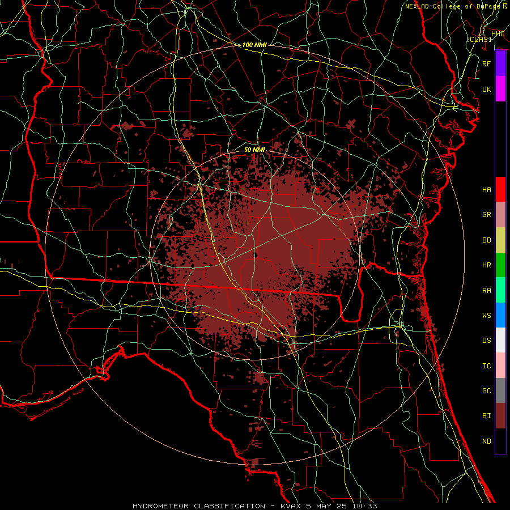Click the IC legend label

(487, 366)
